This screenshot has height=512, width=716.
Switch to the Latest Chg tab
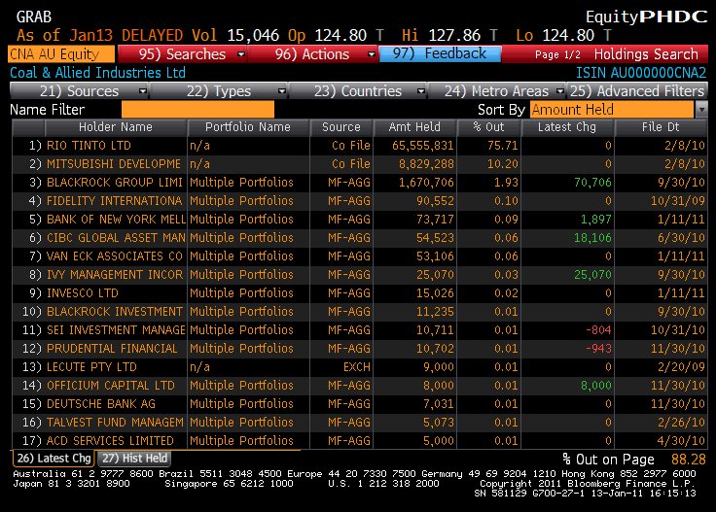click(54, 458)
